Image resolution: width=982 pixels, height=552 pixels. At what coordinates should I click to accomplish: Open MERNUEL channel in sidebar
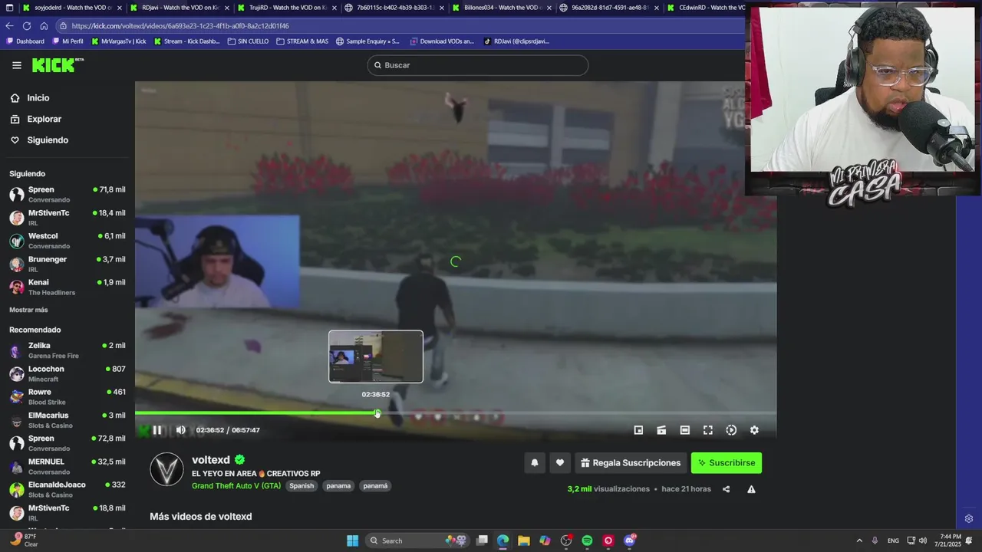click(x=68, y=466)
